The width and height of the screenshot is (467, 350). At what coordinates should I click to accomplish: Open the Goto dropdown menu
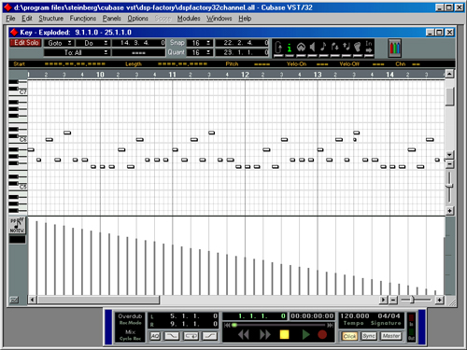coord(59,43)
